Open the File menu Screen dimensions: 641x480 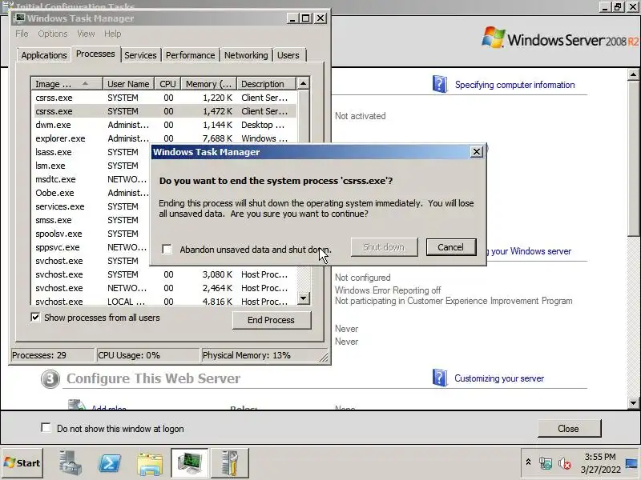(22, 34)
